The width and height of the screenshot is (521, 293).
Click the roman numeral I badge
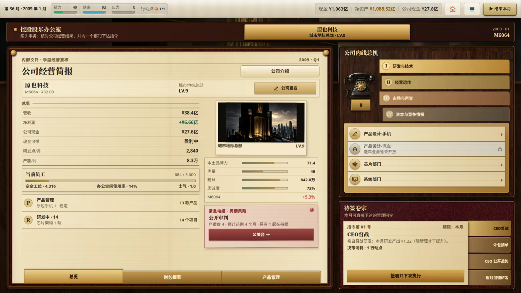(x=386, y=66)
